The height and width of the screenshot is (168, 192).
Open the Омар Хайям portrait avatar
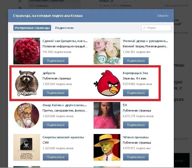coord(27,115)
